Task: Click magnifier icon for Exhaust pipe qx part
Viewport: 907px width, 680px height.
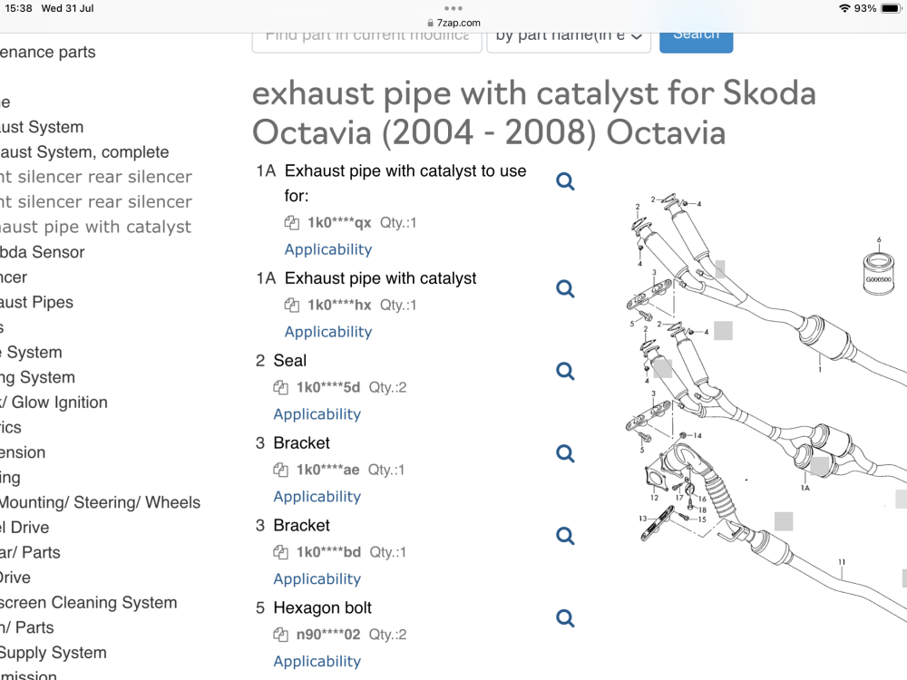Action: coord(565,181)
